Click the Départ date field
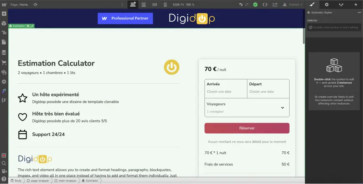 tap(268, 89)
